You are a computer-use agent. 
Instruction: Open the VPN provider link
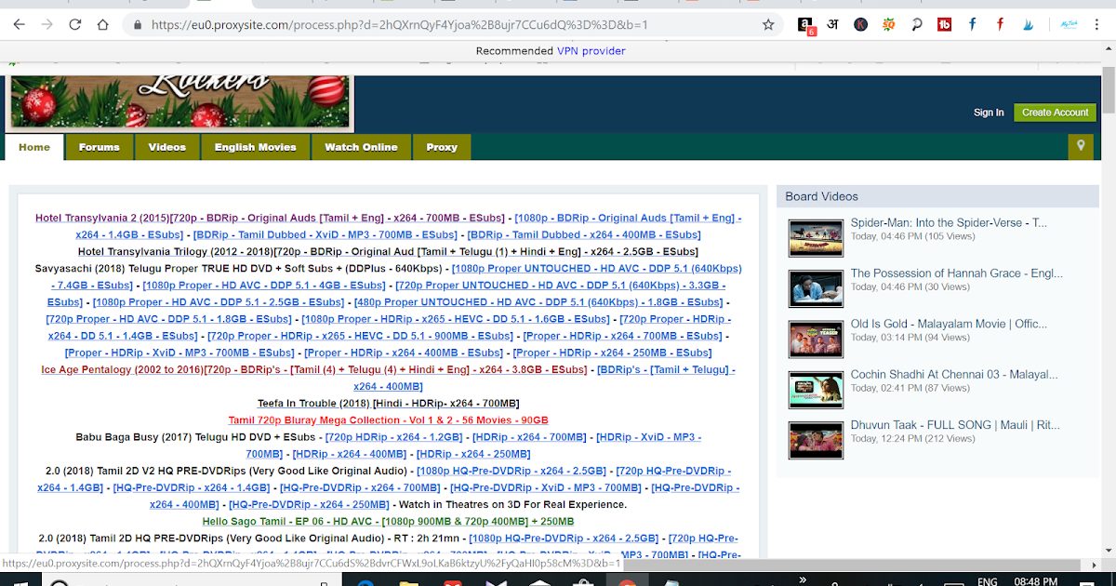point(591,51)
